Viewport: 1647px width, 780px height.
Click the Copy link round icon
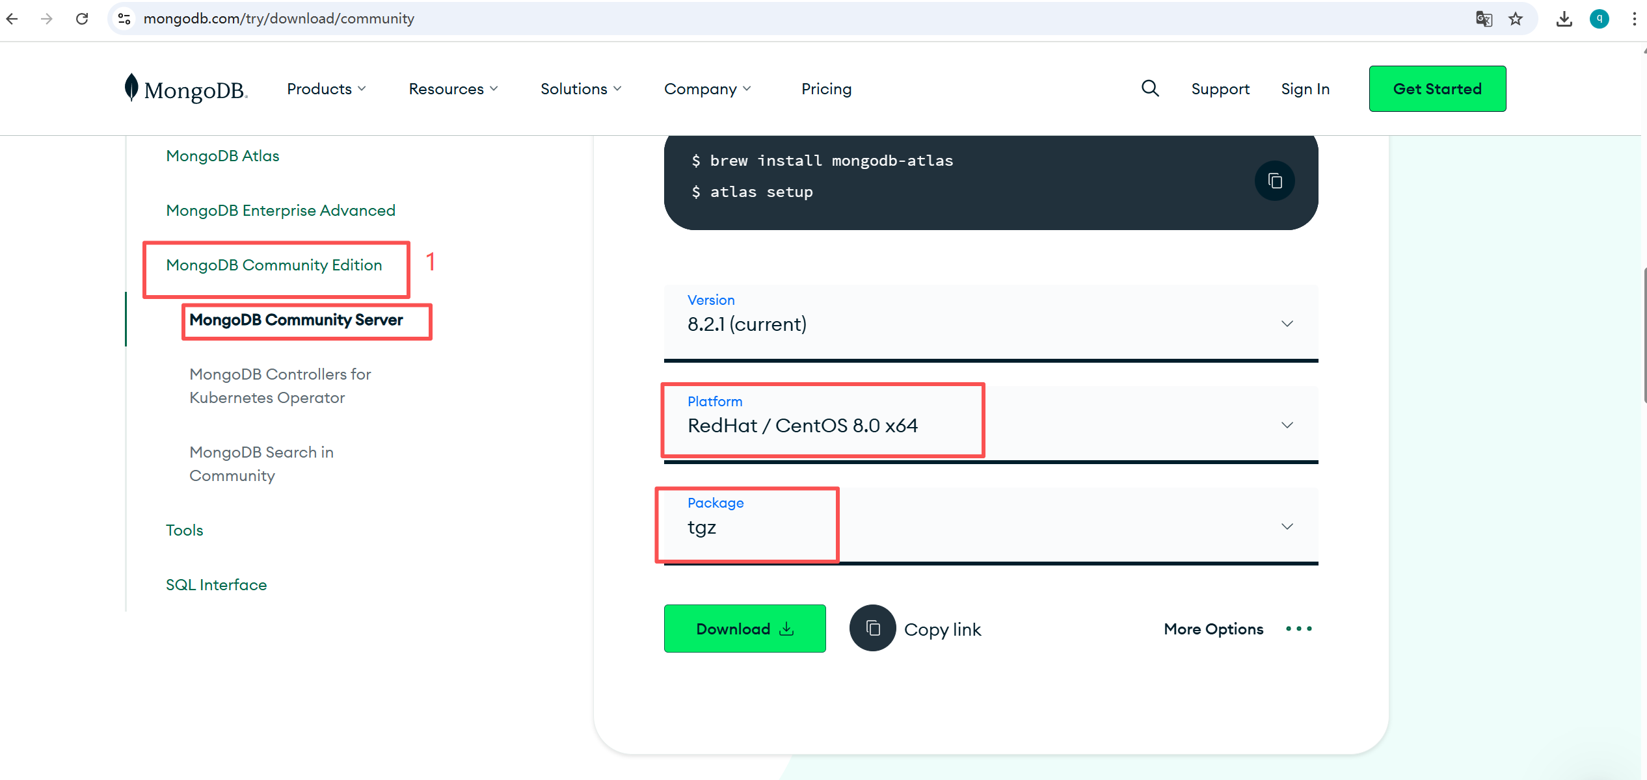point(872,629)
